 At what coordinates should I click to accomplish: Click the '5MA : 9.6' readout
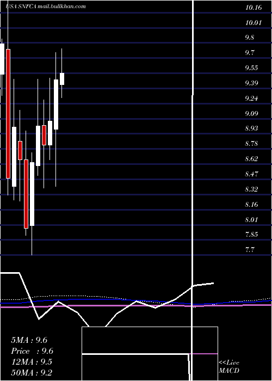click(x=29, y=340)
